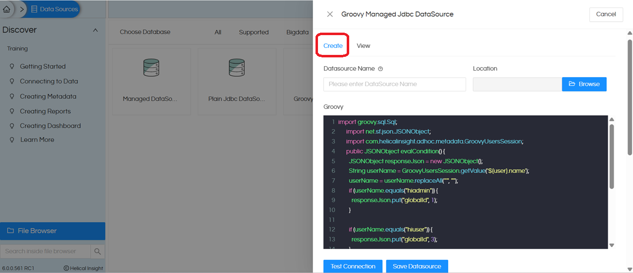The width and height of the screenshot is (633, 273).
Task: Click Browse to choose a location
Action: tap(584, 84)
